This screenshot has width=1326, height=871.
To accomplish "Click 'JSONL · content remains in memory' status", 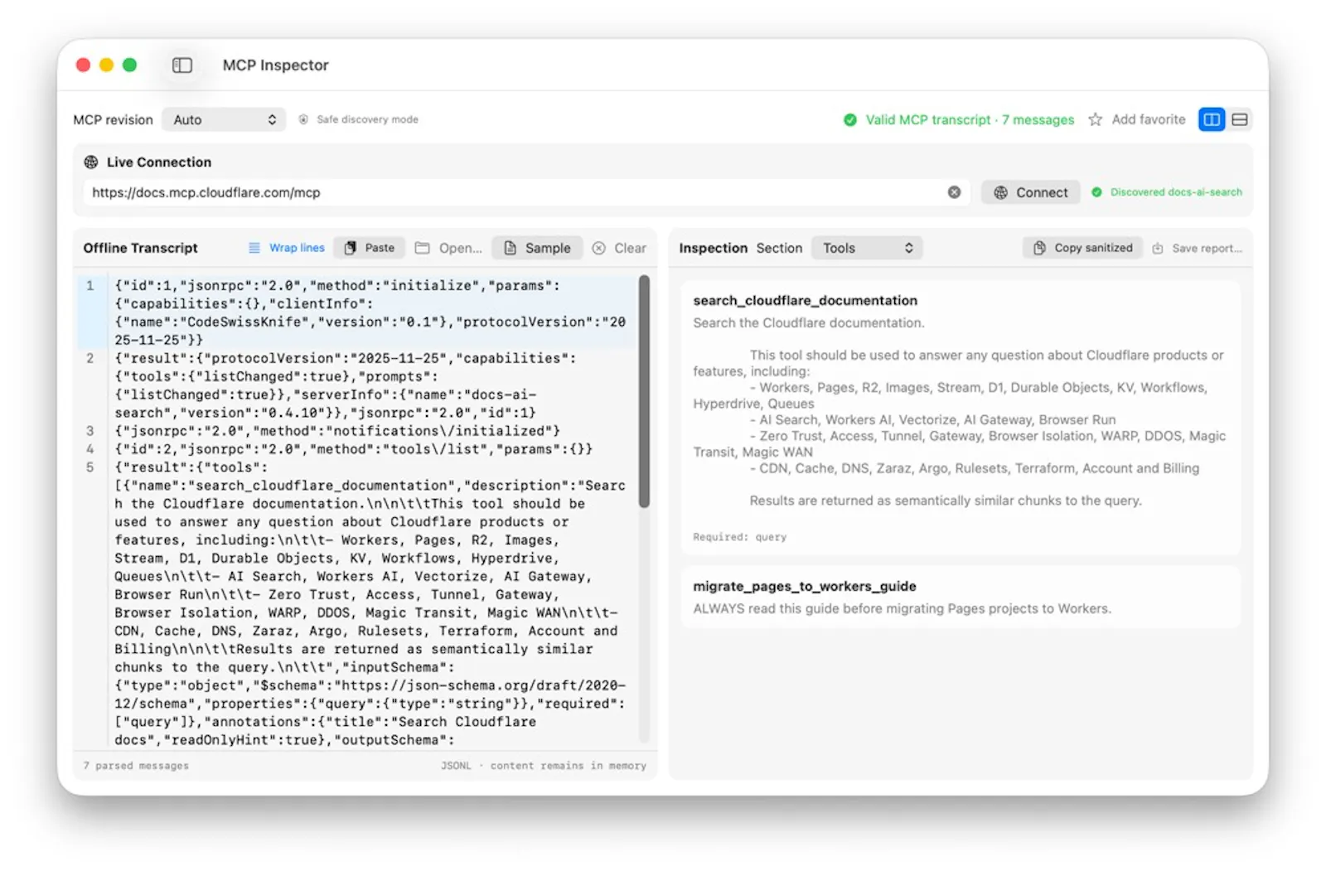I will tap(543, 767).
